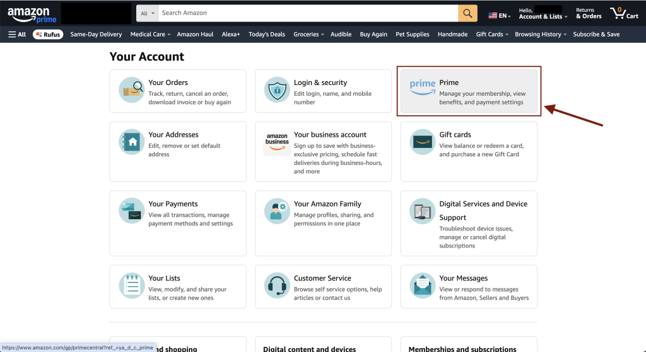
Task: Click the Gift cards icon
Action: [422, 142]
